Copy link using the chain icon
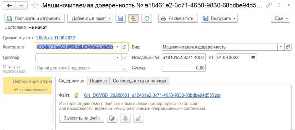 pyautogui.click(x=269, y=5)
